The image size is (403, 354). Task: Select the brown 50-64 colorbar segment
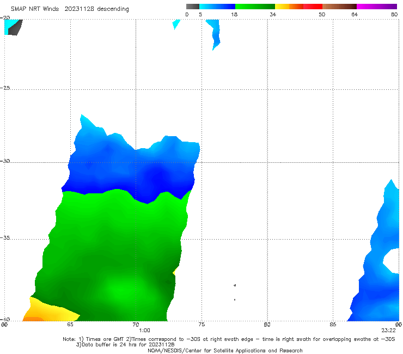[339, 7]
